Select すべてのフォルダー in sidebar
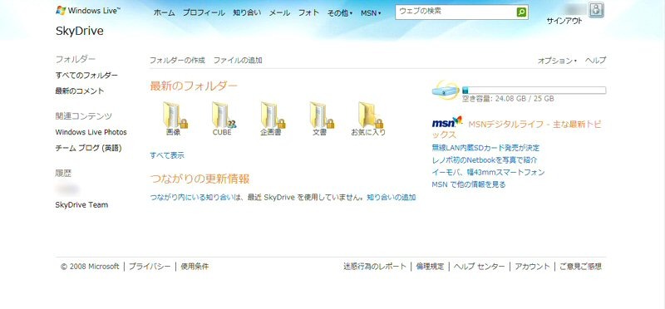Viewport: 665px width, 309px height. 86,76
